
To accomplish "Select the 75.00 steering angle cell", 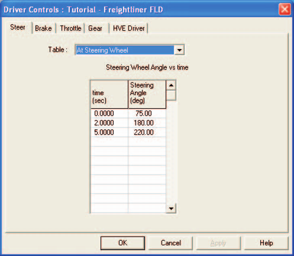I will [x=147, y=114].
